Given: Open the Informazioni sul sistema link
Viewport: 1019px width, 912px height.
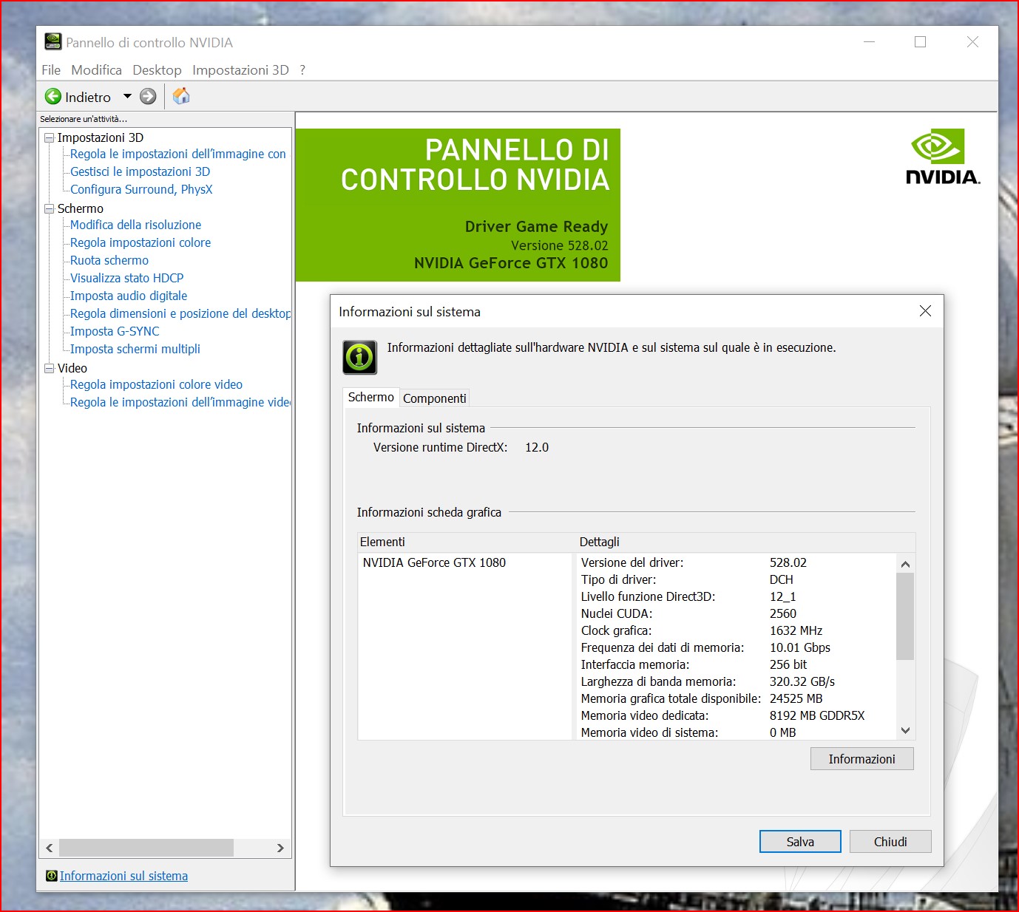Looking at the screenshot, I should click(123, 876).
